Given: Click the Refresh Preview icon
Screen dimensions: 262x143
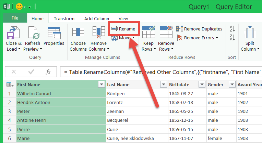Looking at the screenshot, I should pos(33,34).
